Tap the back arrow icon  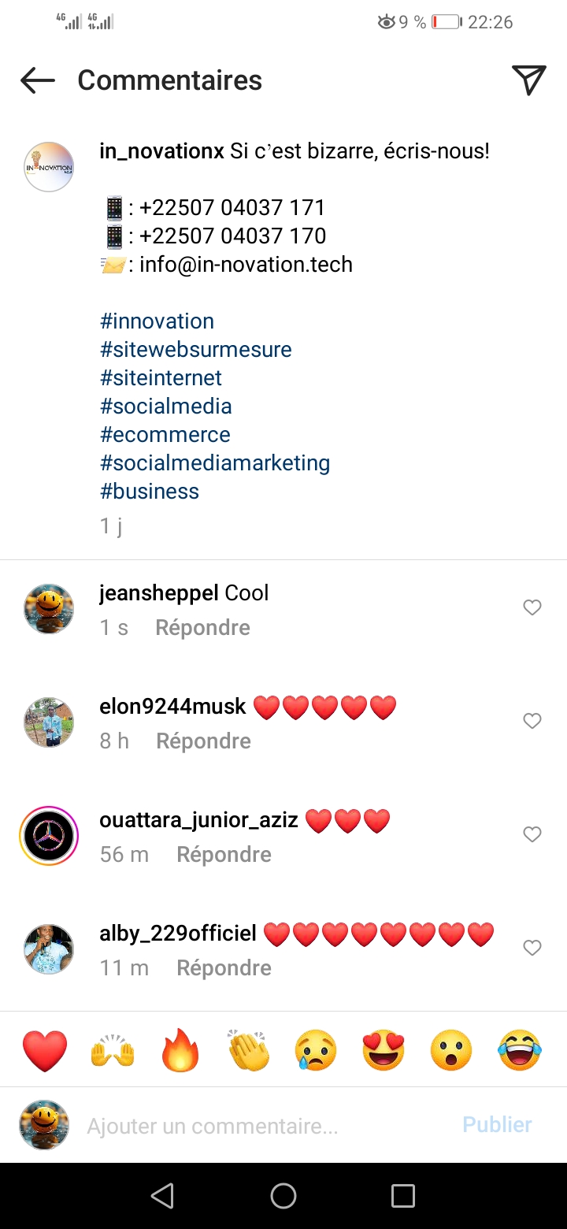(37, 80)
